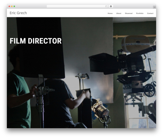Click the red close window button
Viewport: 163px width, 138px height.
[9, 6]
